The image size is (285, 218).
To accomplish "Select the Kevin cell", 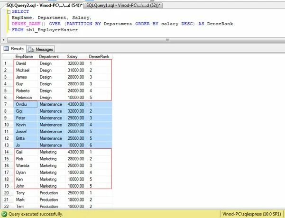I will 26,125.
